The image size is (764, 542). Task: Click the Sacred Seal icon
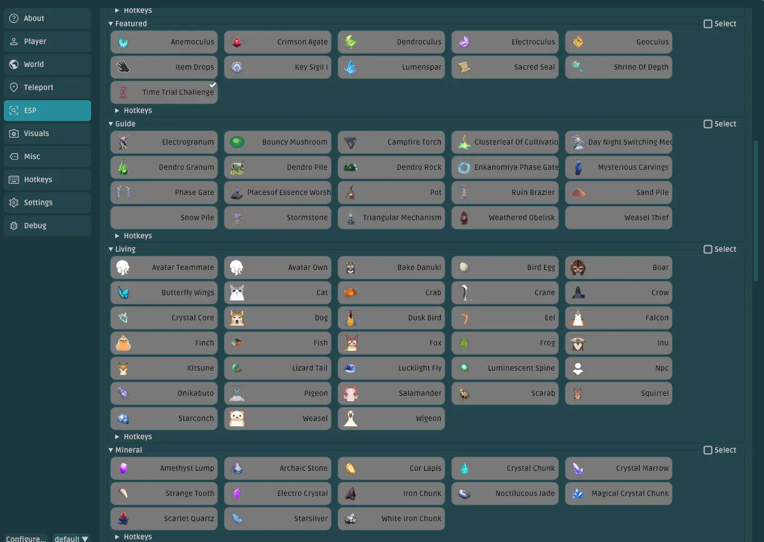[x=464, y=67]
